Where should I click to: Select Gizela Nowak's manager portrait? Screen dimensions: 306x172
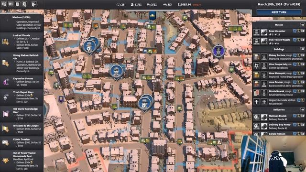264,93
